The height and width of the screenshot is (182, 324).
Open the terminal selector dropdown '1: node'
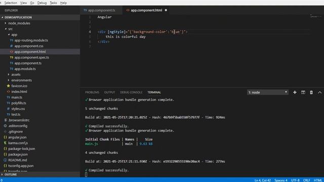(x=268, y=92)
